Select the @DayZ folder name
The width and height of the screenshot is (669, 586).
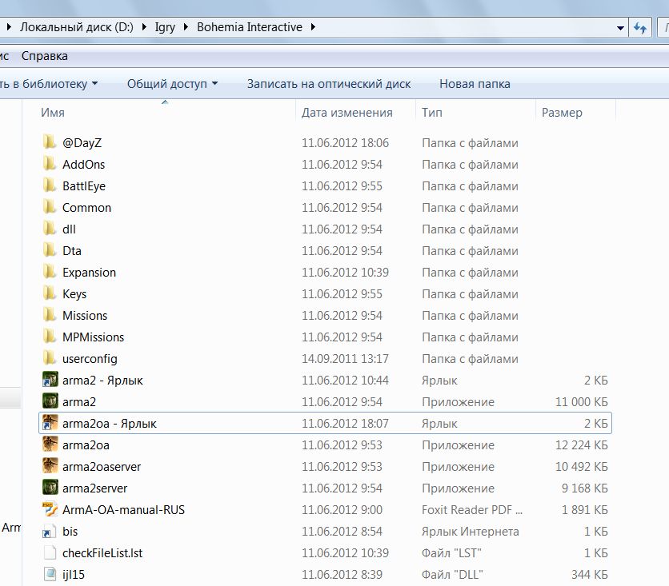pos(82,143)
